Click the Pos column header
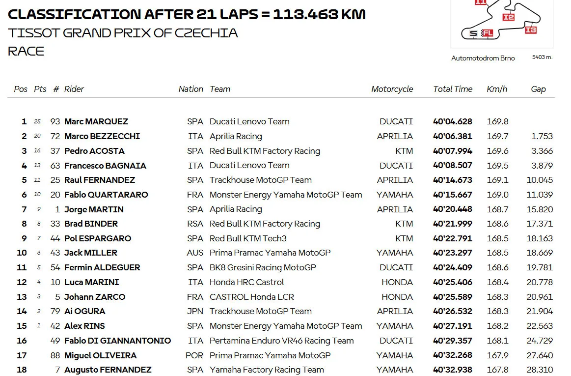This screenshot has width=571, height=376. [x=21, y=89]
